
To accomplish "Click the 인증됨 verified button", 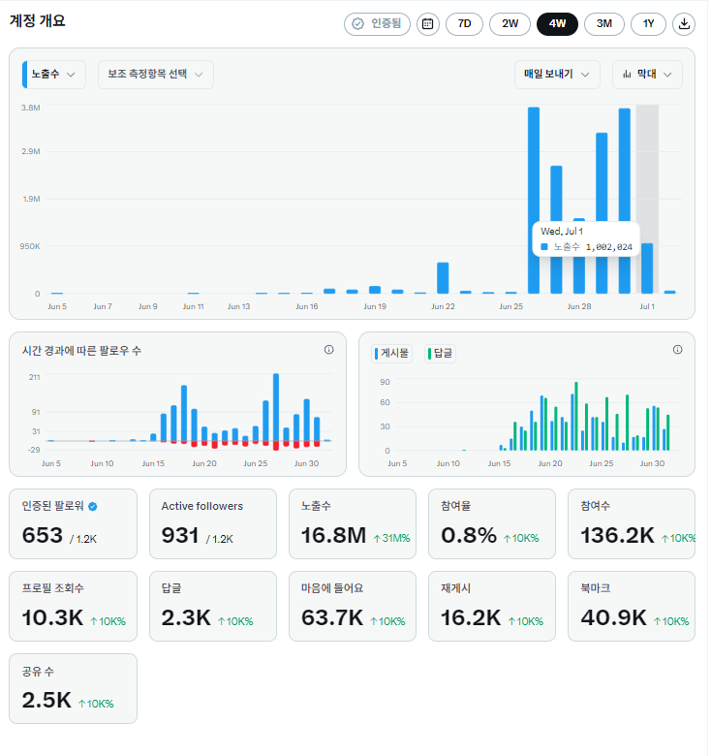I will 378,23.
